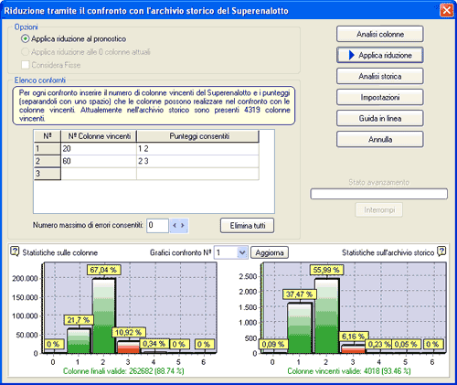This screenshot has height=385, width=457.
Task: Click the 0,09 % bar label
Action: pos(273,344)
